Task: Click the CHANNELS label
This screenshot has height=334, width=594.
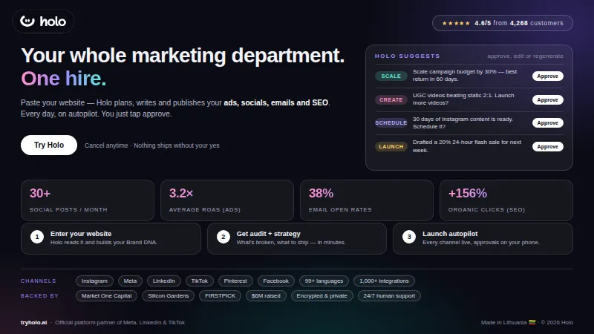Action: click(39, 281)
